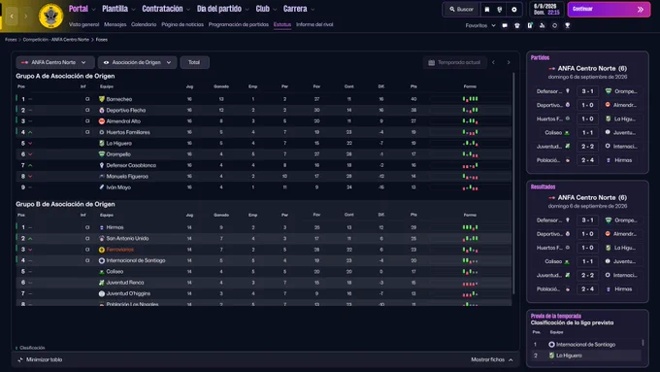Open the trophy favorite icon

pyautogui.click(x=568, y=25)
